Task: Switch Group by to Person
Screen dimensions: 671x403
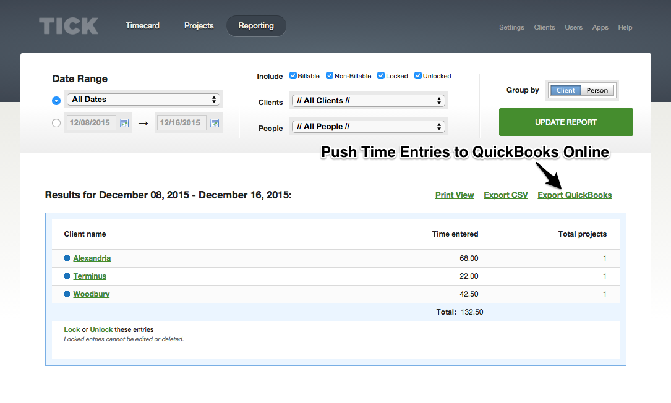Action: point(597,90)
